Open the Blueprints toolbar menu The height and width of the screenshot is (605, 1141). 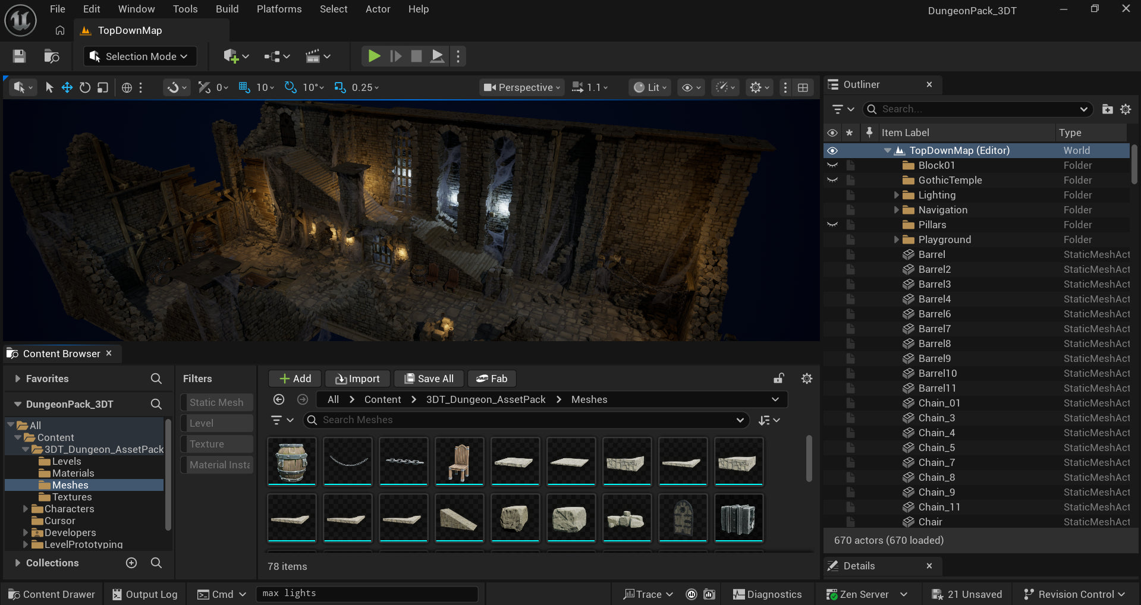pos(277,56)
